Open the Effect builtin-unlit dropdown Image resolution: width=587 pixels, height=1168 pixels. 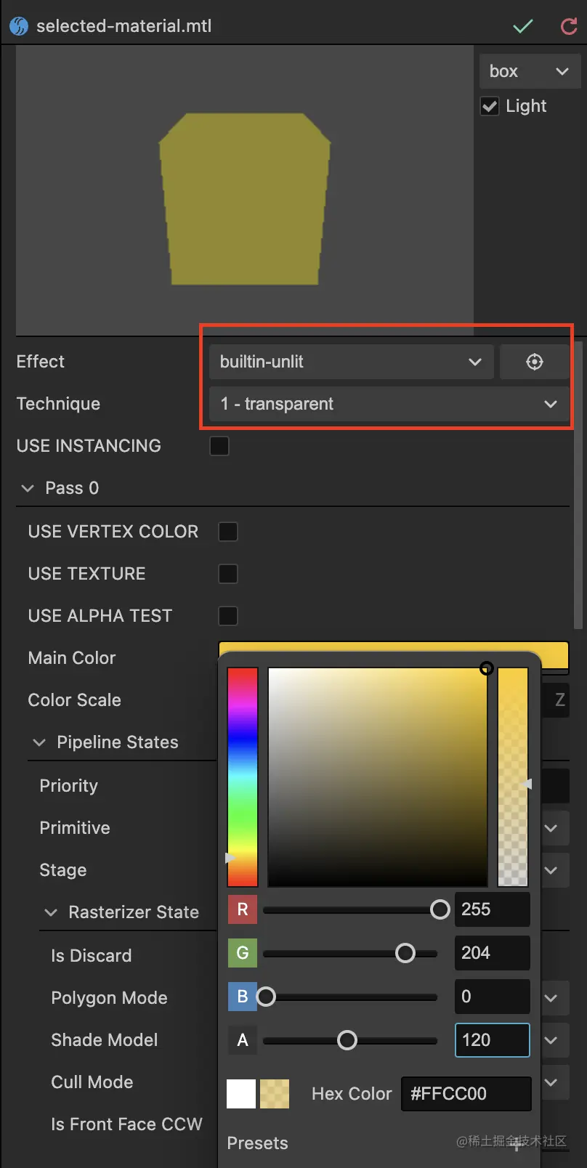coord(352,362)
